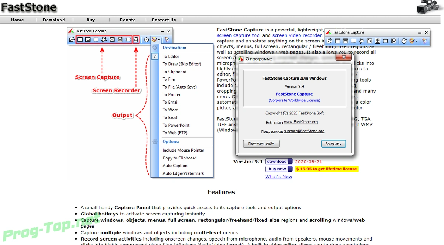Click the FastStone icon in О программе title bar

(x=241, y=59)
